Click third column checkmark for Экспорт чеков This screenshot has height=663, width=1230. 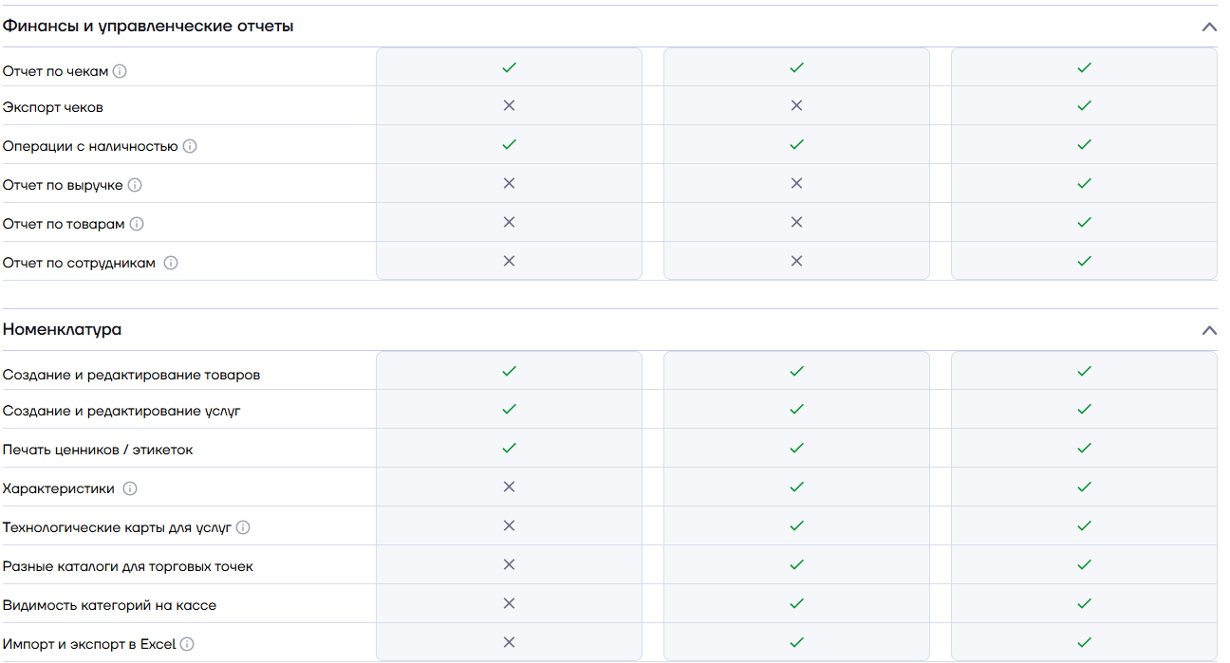click(x=1084, y=106)
